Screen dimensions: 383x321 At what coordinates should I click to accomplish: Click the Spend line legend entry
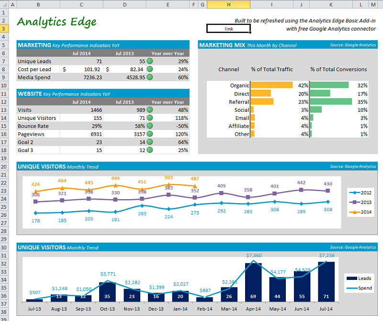361,288
